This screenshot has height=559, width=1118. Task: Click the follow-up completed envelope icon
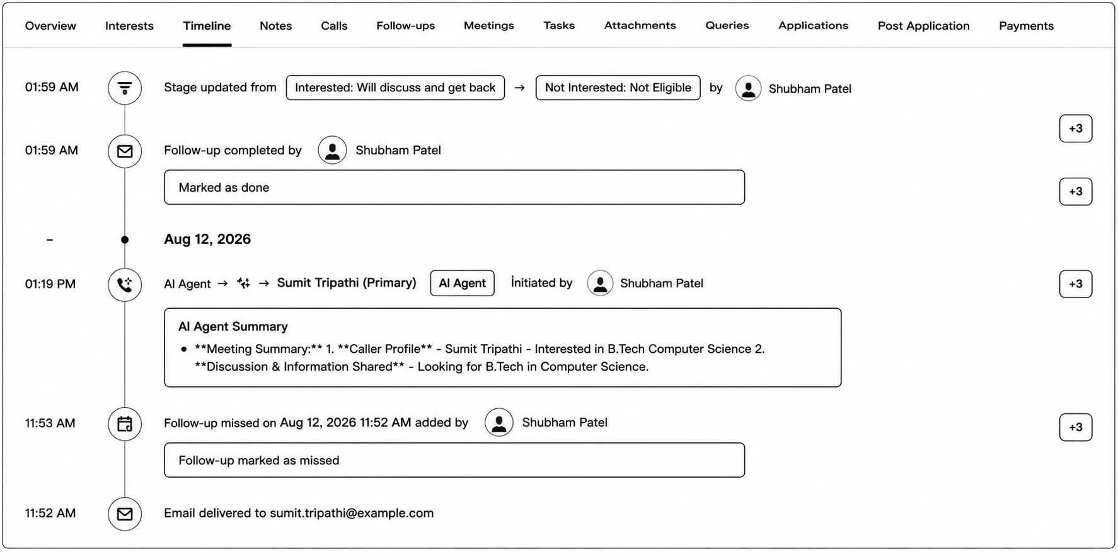pyautogui.click(x=125, y=151)
